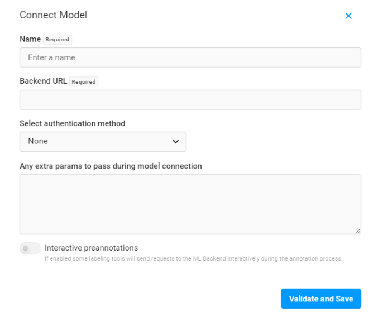The image size is (378, 322).
Task: Click the Select authentication method label
Action: coord(72,123)
